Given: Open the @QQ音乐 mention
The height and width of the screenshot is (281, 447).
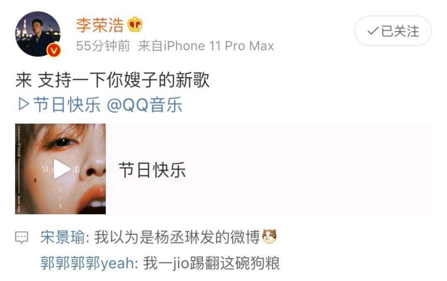Looking at the screenshot, I should (x=144, y=104).
